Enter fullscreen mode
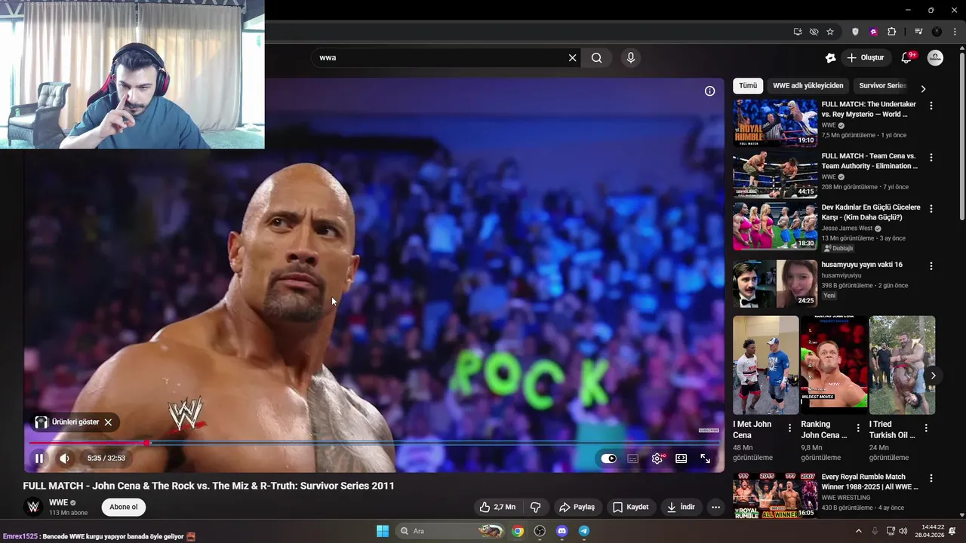 pyautogui.click(x=705, y=459)
